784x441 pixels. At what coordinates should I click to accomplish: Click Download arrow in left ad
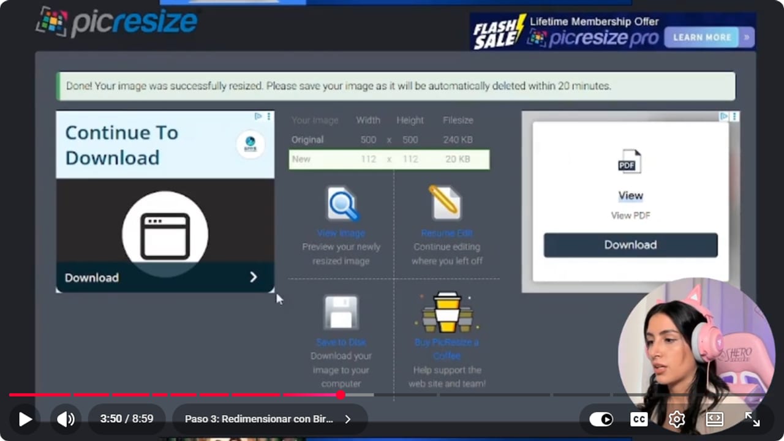tap(254, 277)
